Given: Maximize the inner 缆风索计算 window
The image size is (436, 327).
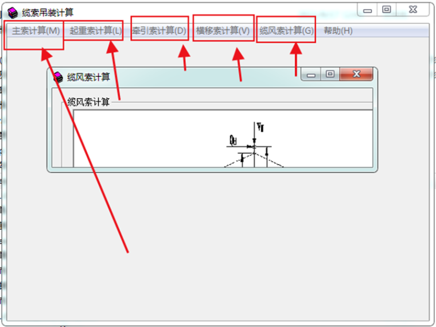Looking at the screenshot, I should coord(330,74).
